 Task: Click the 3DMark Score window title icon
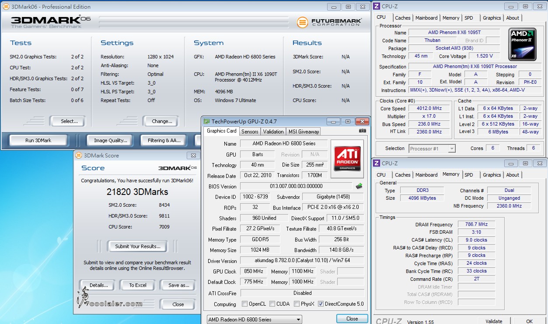[78, 155]
